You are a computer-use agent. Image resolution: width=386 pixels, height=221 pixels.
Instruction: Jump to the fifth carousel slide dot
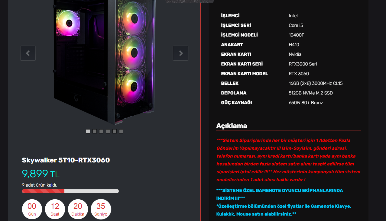click(115, 131)
